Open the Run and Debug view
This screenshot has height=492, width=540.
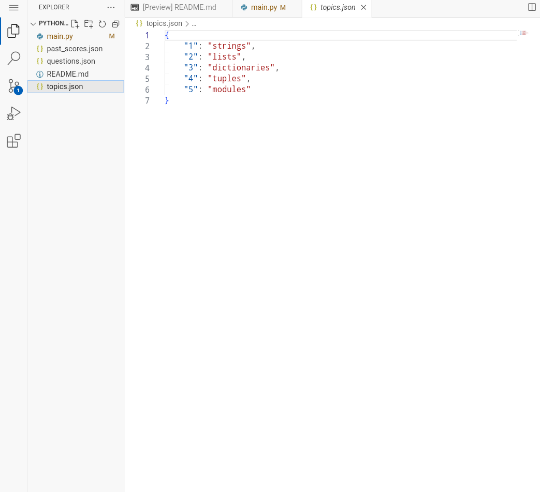14,113
